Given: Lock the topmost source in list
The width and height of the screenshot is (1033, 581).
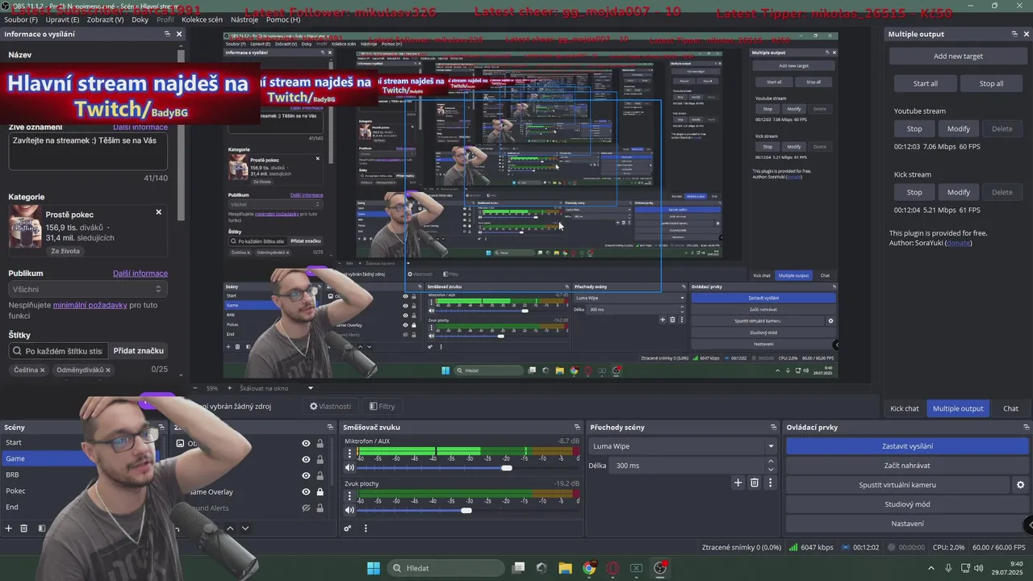Looking at the screenshot, I should [320, 443].
